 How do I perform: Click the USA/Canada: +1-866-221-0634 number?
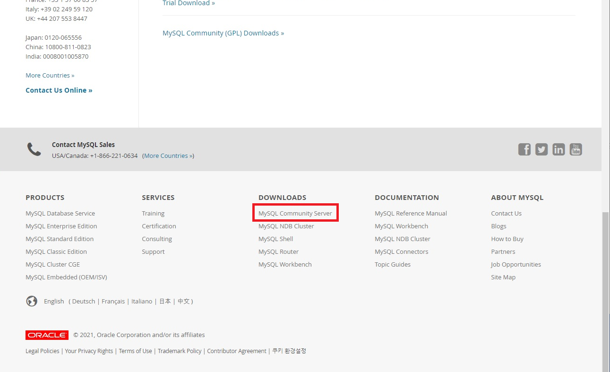pyautogui.click(x=95, y=156)
